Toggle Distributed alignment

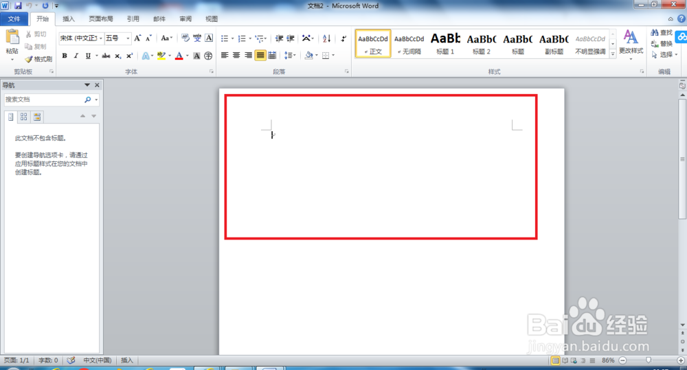[272, 55]
